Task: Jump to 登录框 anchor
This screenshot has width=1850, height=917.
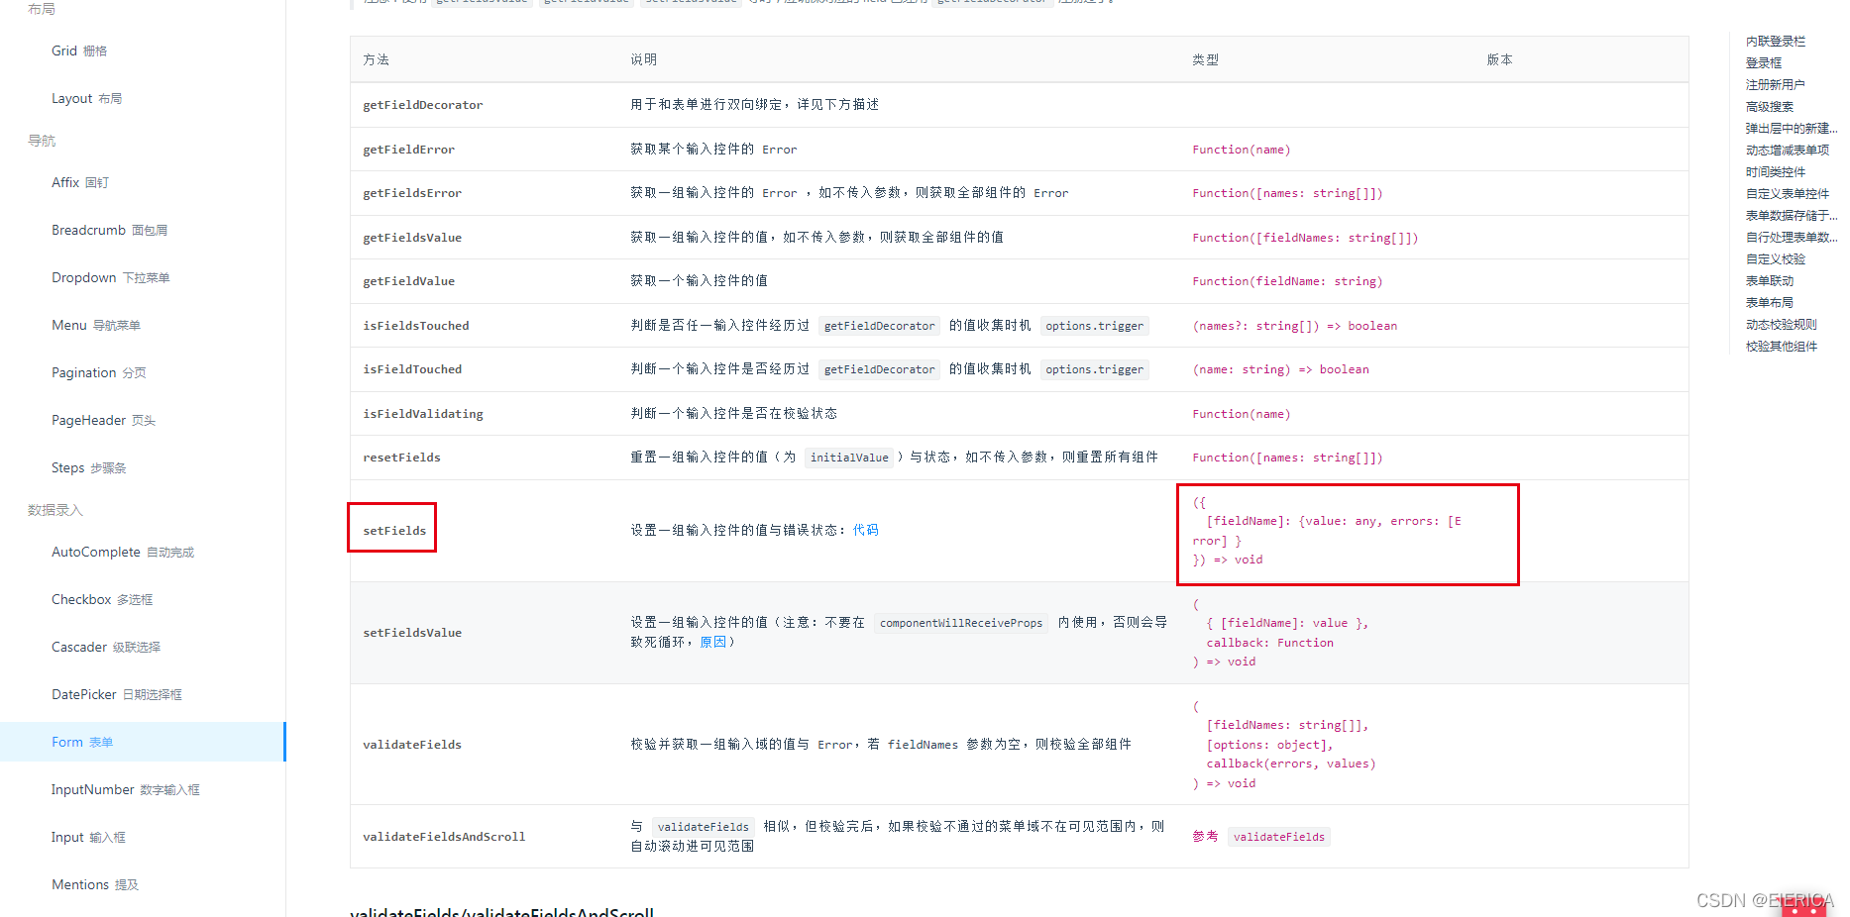Action: [x=1764, y=62]
